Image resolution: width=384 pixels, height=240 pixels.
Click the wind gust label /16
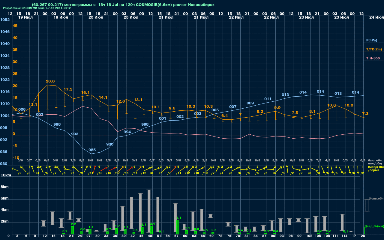click(108, 173)
